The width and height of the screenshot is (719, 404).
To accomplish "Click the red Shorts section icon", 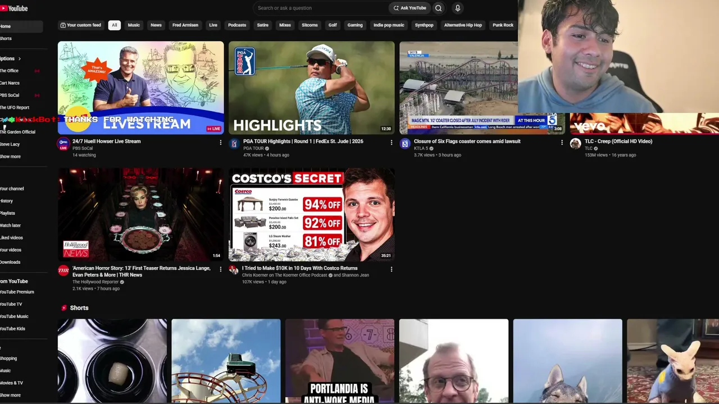I will pos(64,308).
